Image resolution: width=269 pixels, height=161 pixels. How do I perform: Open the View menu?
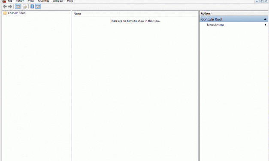(x=31, y=1)
